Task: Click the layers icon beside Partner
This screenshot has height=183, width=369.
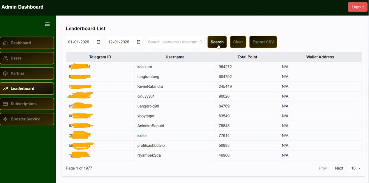Action: point(6,73)
